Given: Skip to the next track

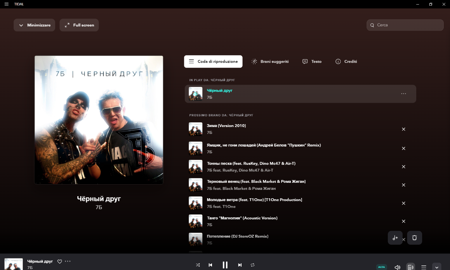Looking at the screenshot, I should pyautogui.click(x=240, y=265).
